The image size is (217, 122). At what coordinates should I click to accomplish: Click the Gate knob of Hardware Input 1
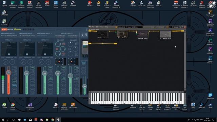click(12, 62)
